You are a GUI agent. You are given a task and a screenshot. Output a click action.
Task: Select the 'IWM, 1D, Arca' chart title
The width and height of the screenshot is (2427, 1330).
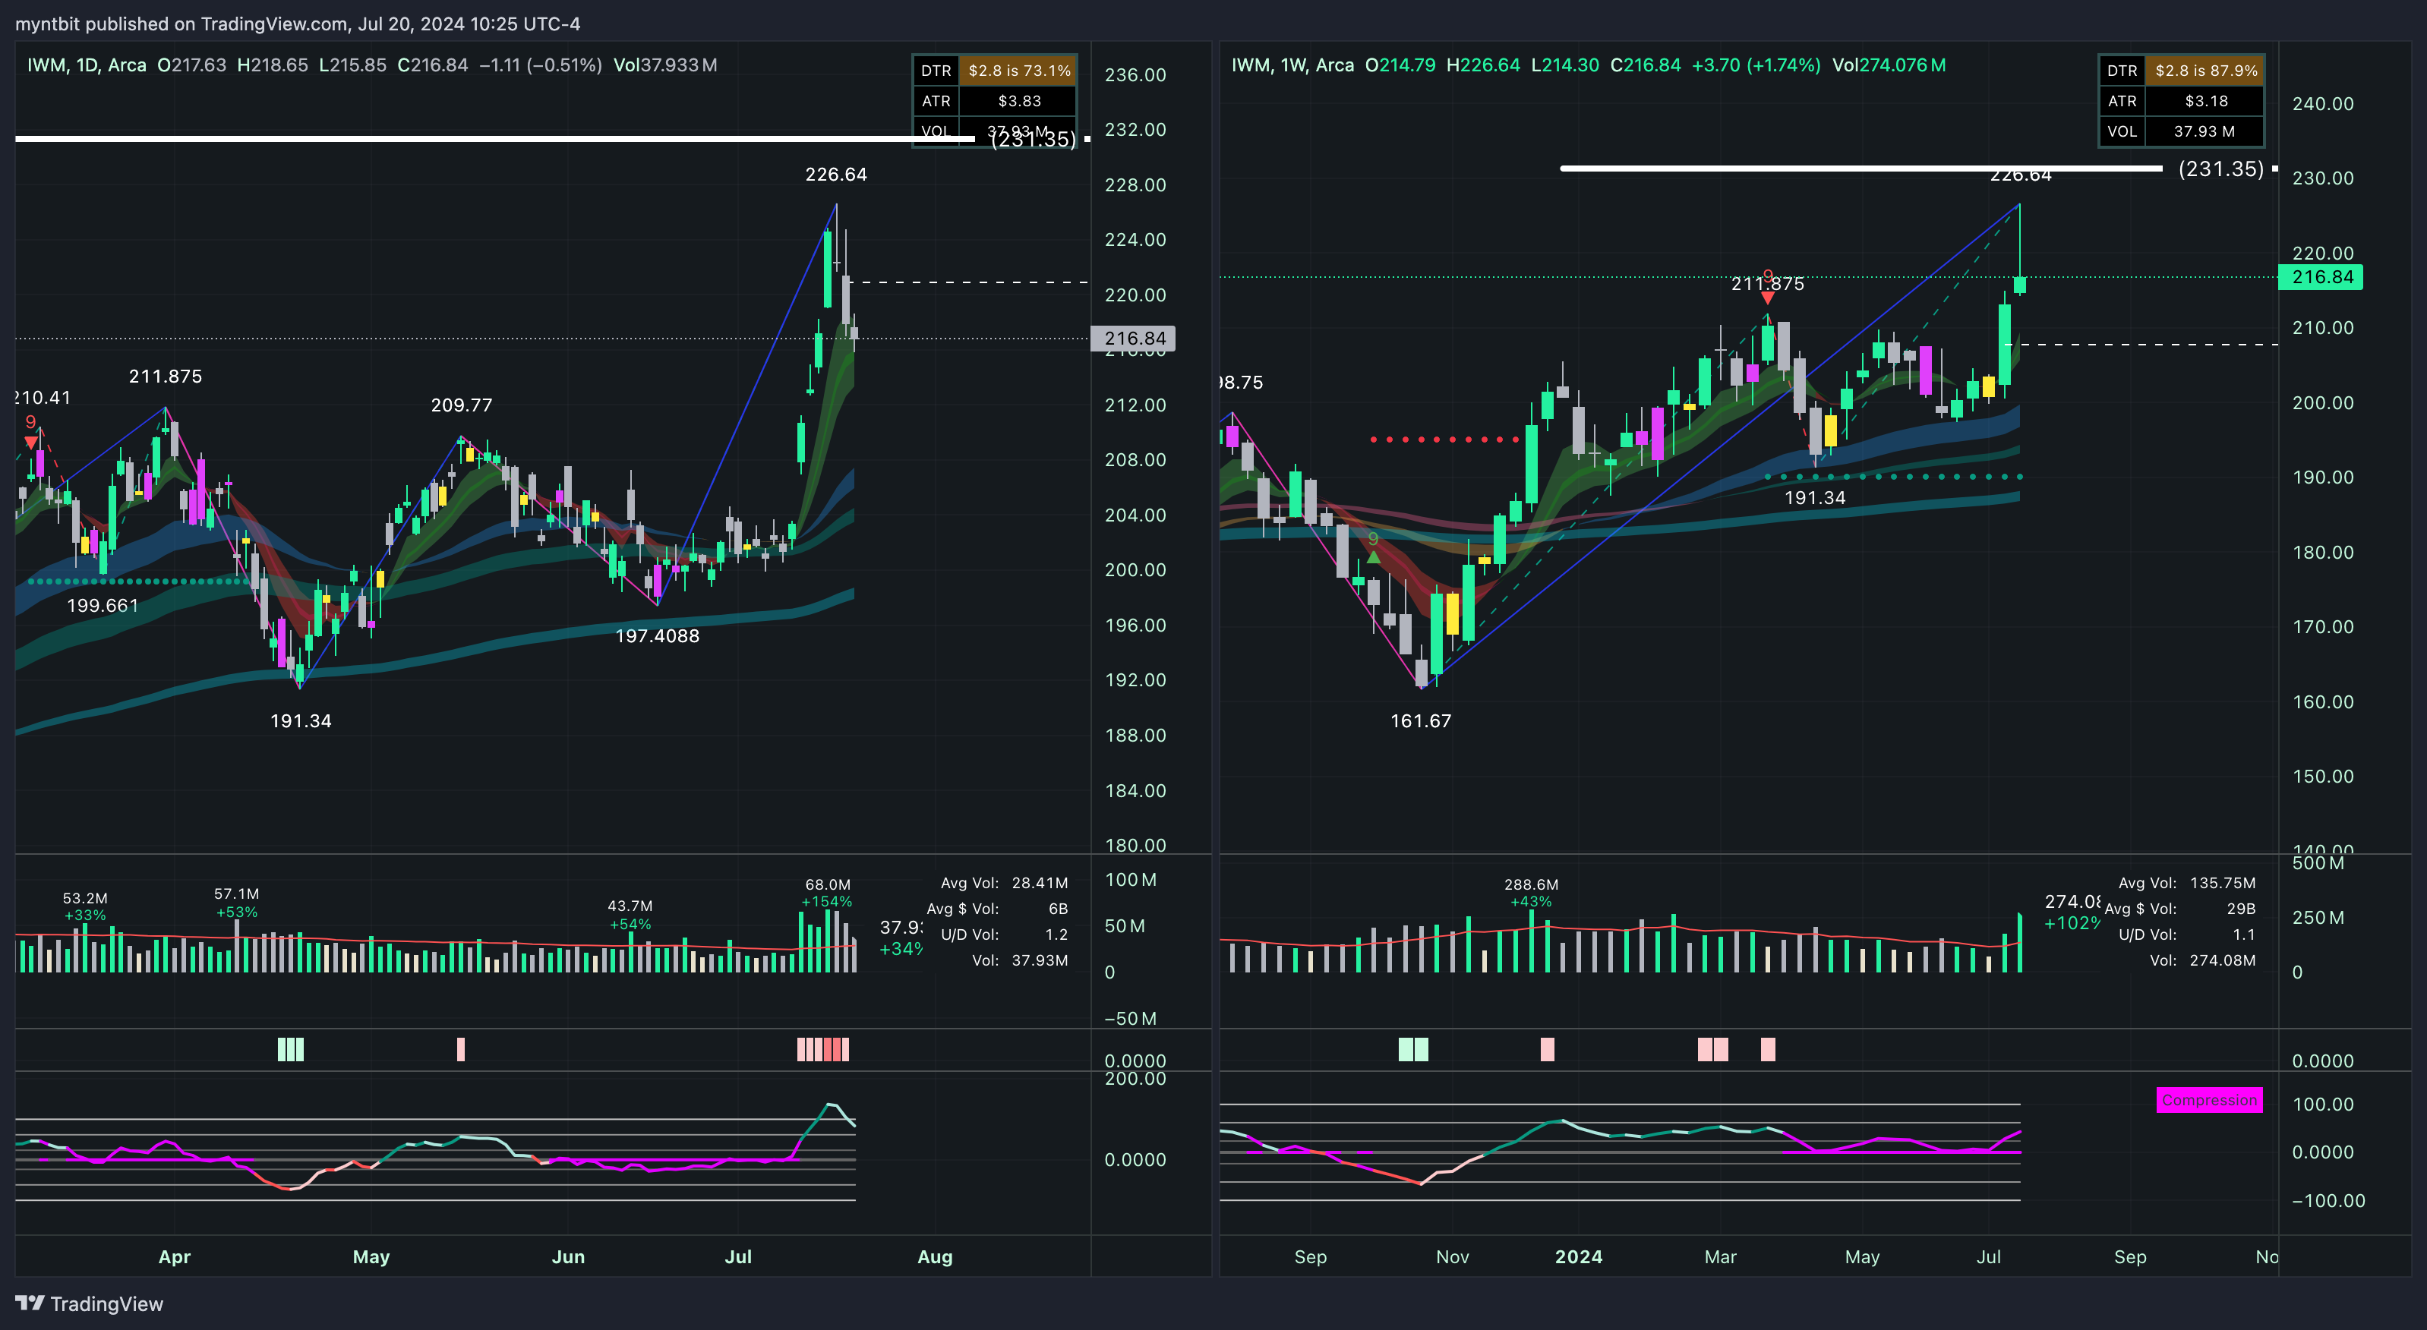click(87, 65)
